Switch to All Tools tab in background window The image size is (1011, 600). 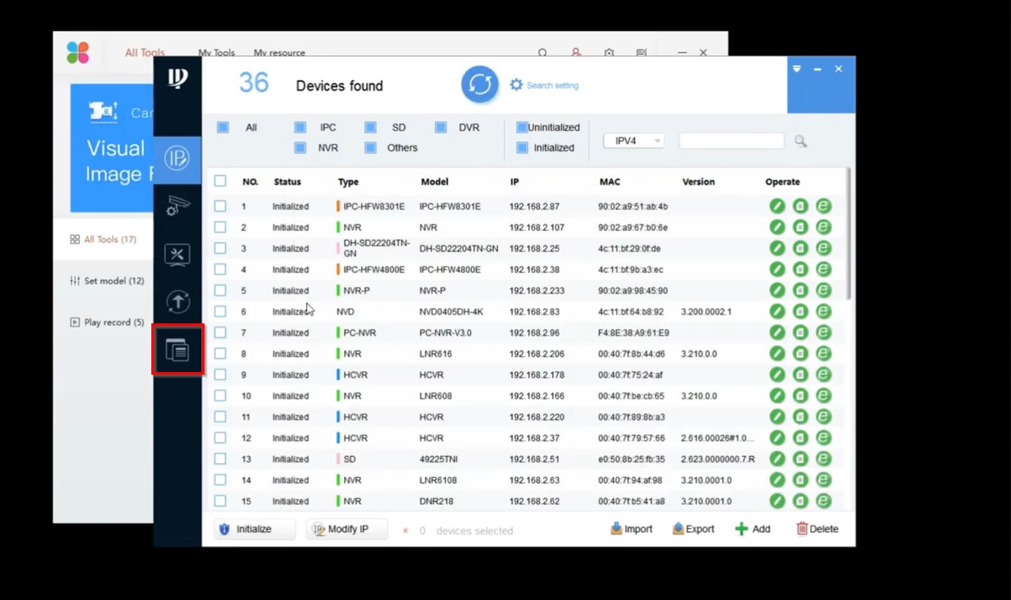145,53
